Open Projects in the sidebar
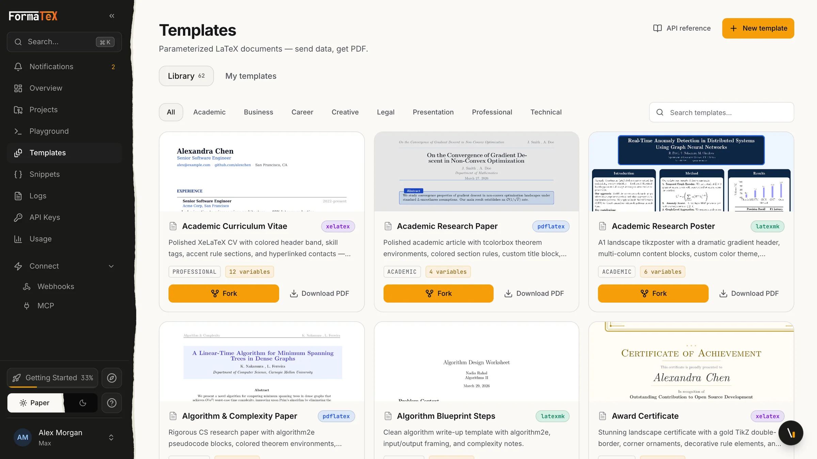The height and width of the screenshot is (459, 817). 64,110
